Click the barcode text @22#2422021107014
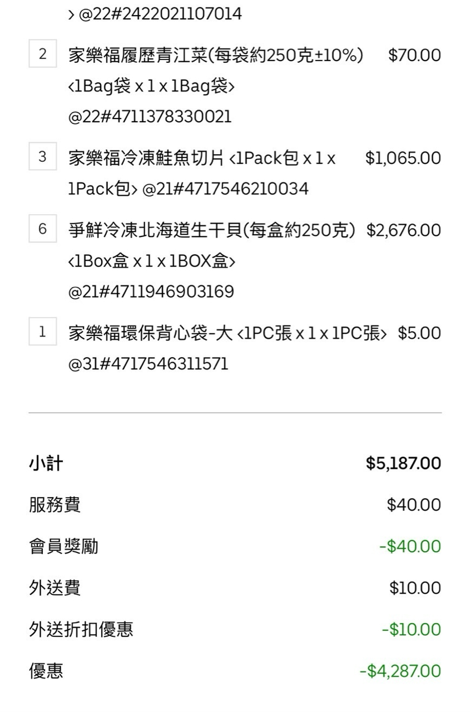The image size is (471, 712). (160, 14)
